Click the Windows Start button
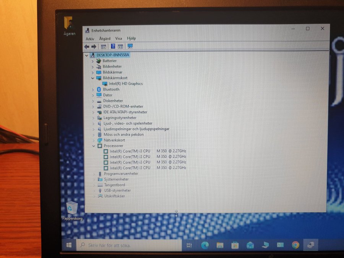 70,245
